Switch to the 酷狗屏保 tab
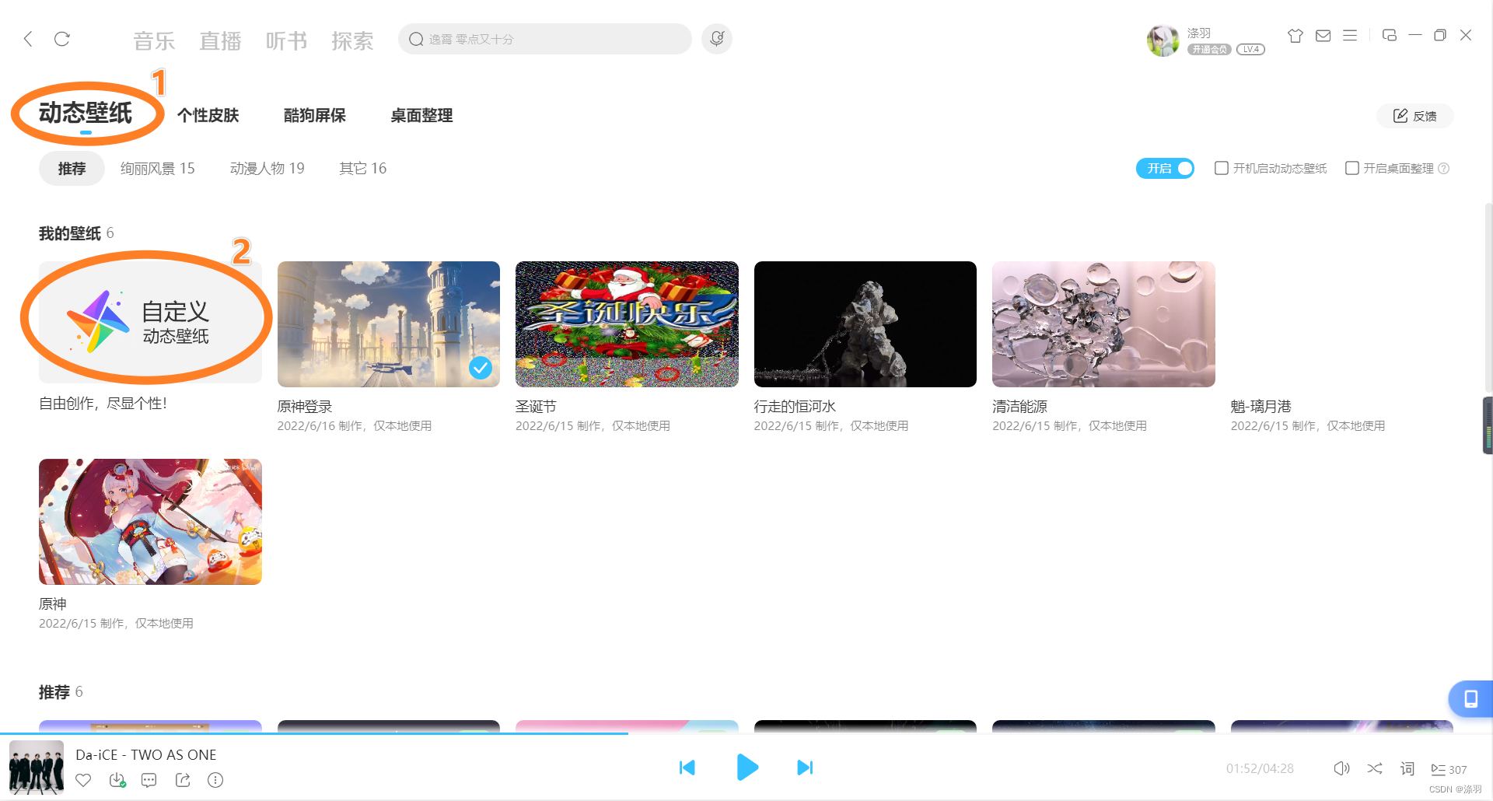The height and width of the screenshot is (801, 1493). [315, 116]
